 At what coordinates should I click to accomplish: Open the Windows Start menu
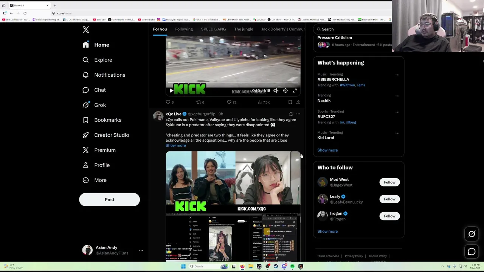coord(183,266)
